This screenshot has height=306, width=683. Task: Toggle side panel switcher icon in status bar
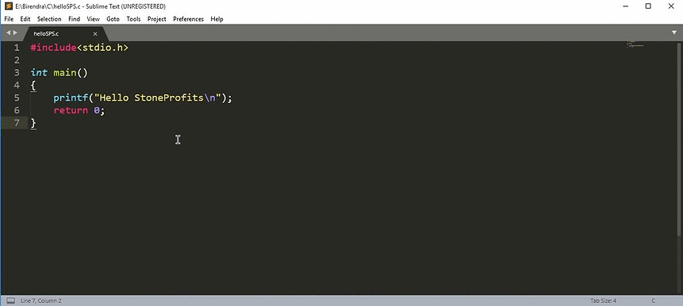click(x=11, y=300)
